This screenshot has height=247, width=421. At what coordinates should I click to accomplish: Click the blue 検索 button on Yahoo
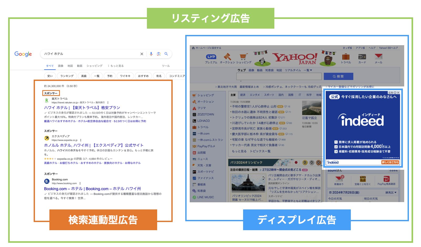pos(338,76)
